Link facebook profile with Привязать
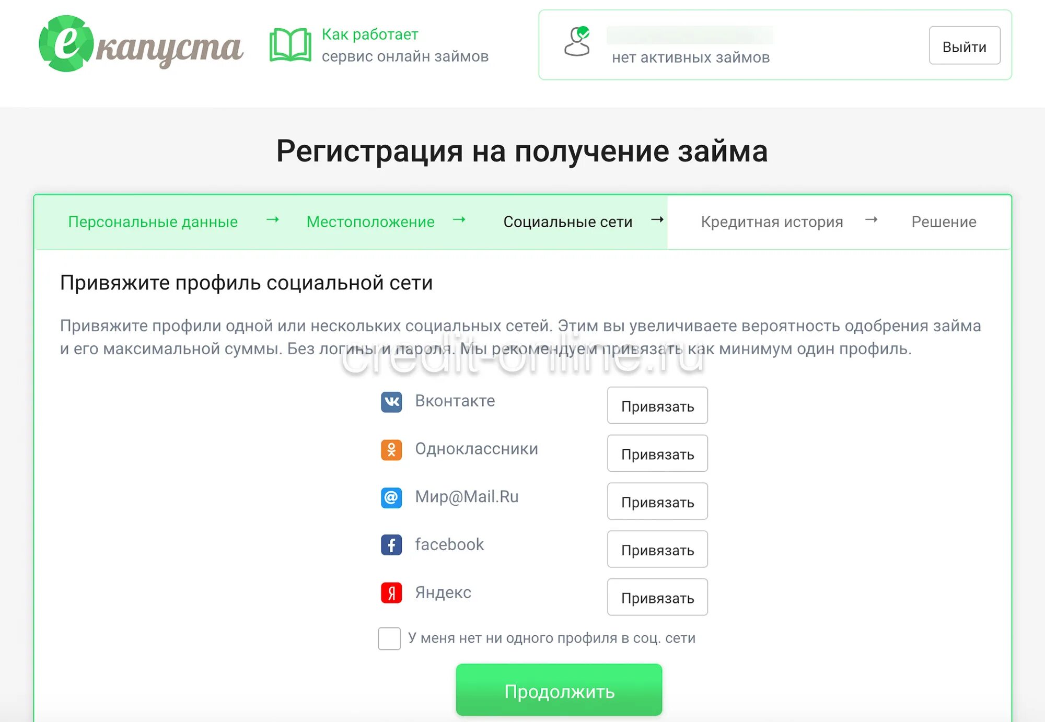1045x722 pixels. (x=657, y=549)
